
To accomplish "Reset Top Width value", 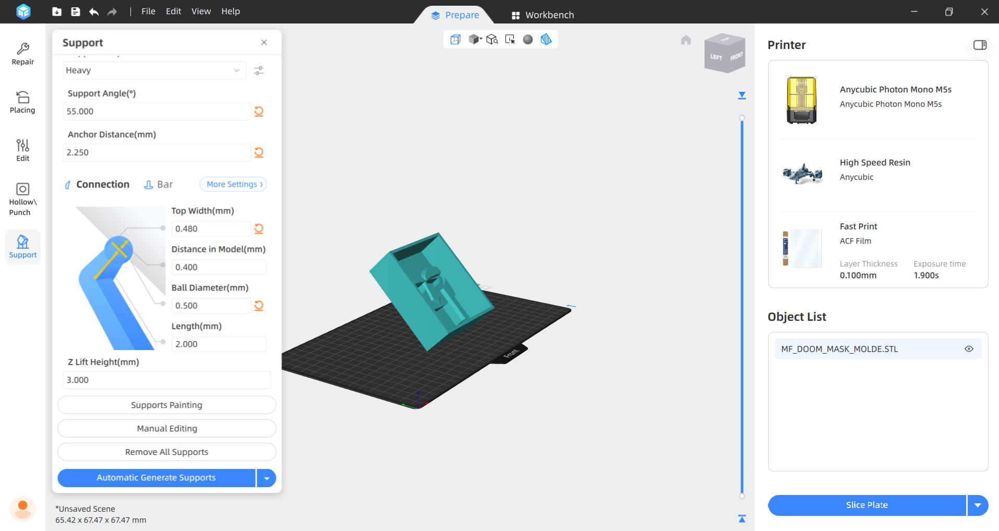I will pyautogui.click(x=259, y=228).
